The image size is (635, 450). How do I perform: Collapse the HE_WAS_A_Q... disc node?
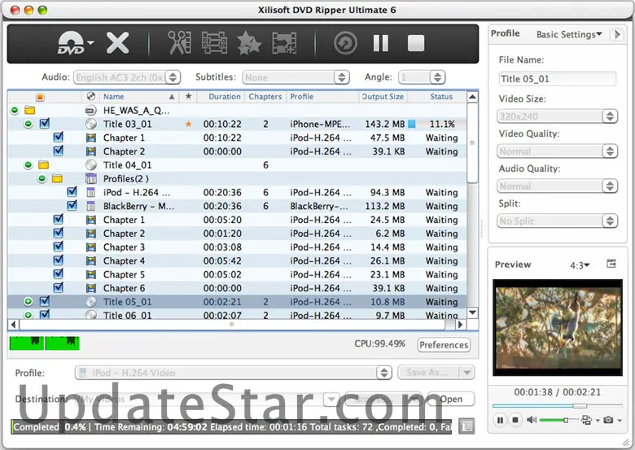click(x=15, y=111)
